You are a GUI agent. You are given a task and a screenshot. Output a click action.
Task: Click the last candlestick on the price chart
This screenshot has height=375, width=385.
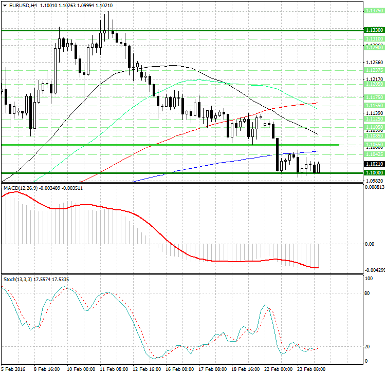click(x=319, y=168)
